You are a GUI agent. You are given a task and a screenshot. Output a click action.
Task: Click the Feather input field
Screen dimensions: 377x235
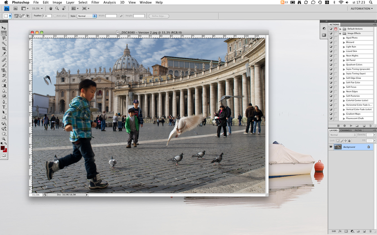[x=47, y=16]
